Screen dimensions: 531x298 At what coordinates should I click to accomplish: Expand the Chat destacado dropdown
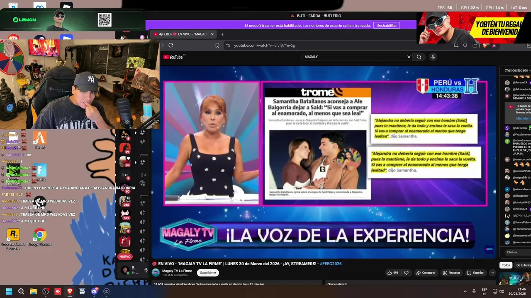tap(518, 70)
